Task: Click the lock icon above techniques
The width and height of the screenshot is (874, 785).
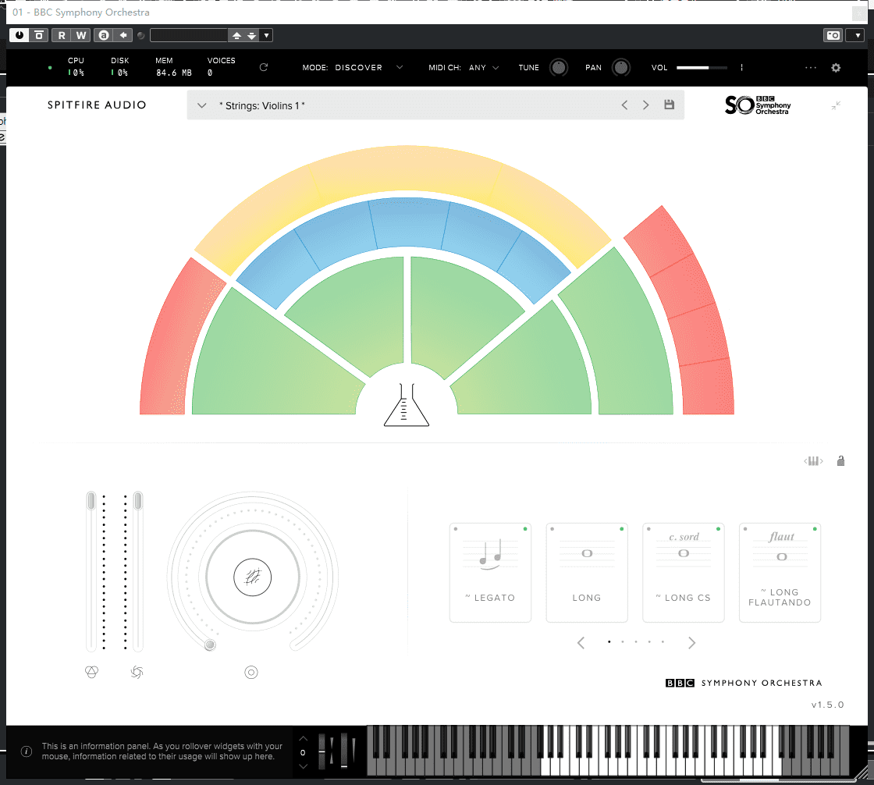Action: click(840, 461)
